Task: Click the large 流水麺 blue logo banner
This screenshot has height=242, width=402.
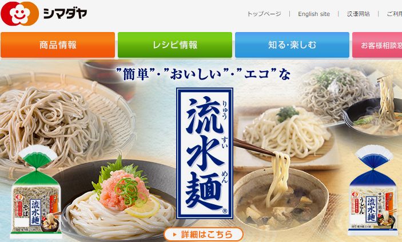Action: pyautogui.click(x=205, y=153)
